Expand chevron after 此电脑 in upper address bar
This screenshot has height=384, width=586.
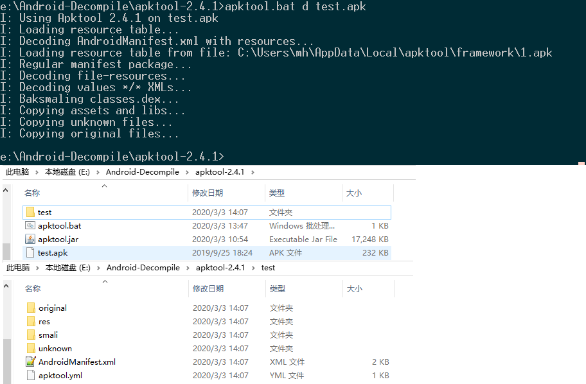pos(37,172)
